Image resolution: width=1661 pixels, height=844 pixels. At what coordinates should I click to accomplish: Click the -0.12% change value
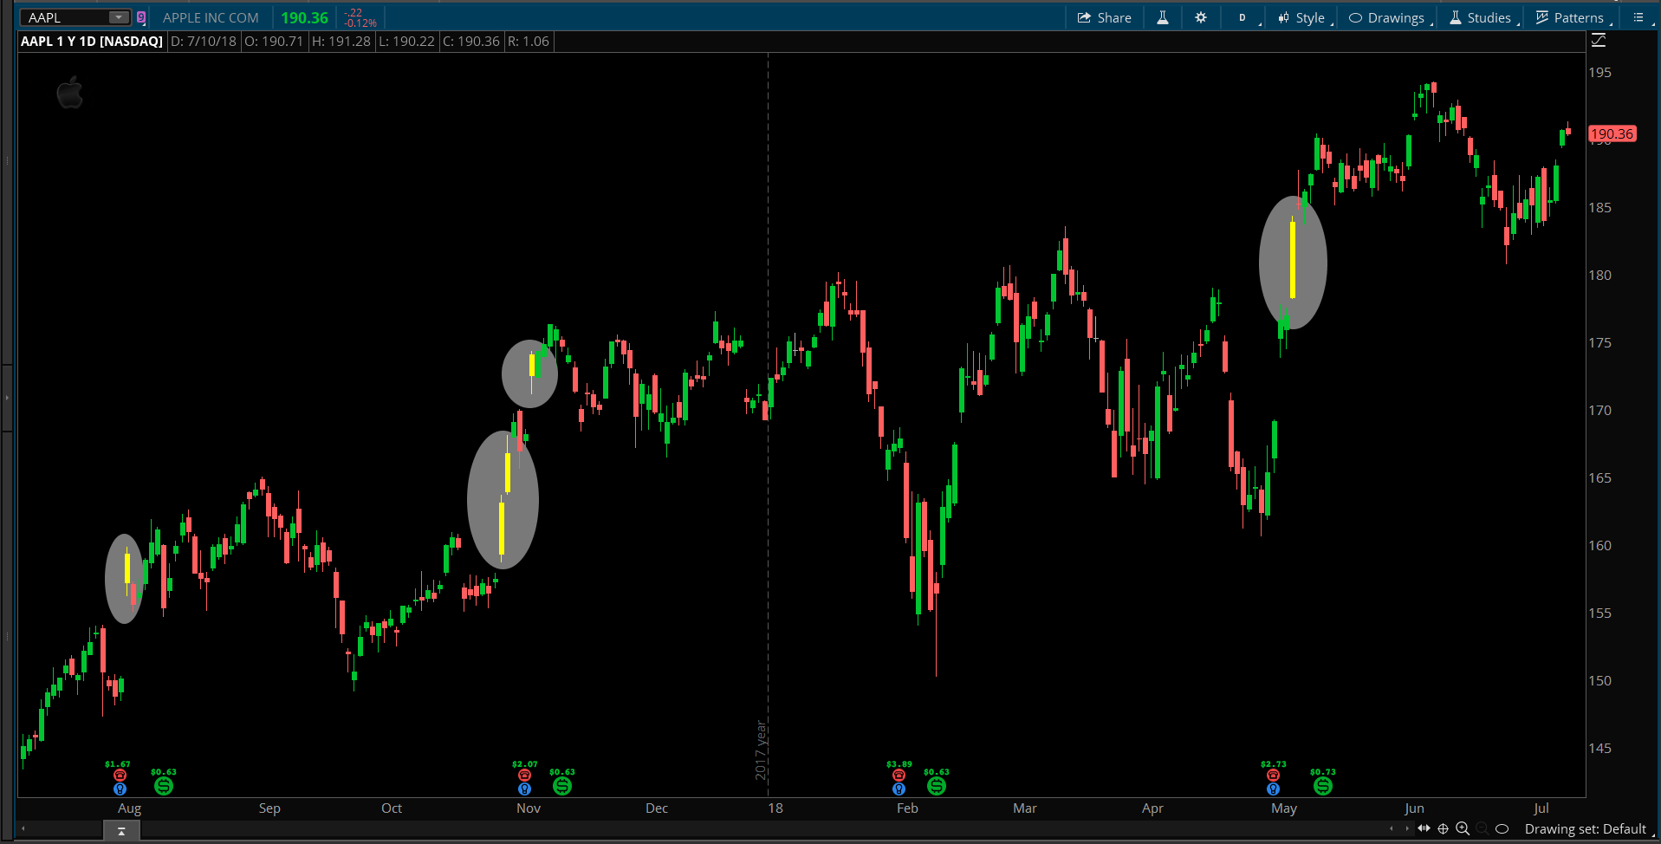360,23
